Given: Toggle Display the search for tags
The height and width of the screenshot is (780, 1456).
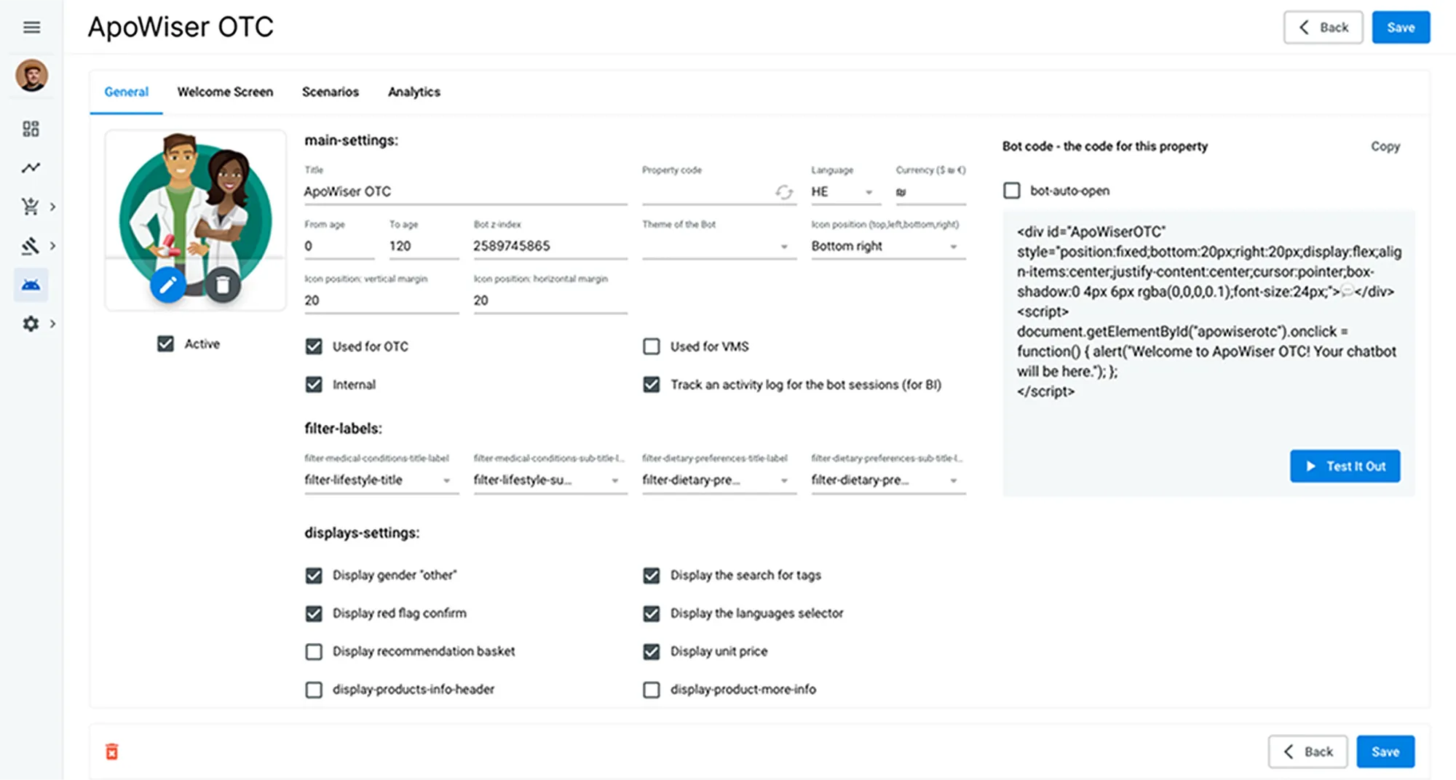Looking at the screenshot, I should point(652,576).
